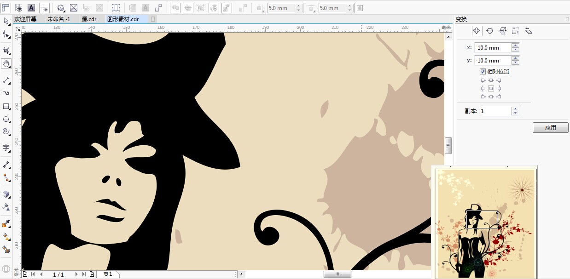Select the center anchor point box
Screen dimensions: 570x279
[491, 88]
